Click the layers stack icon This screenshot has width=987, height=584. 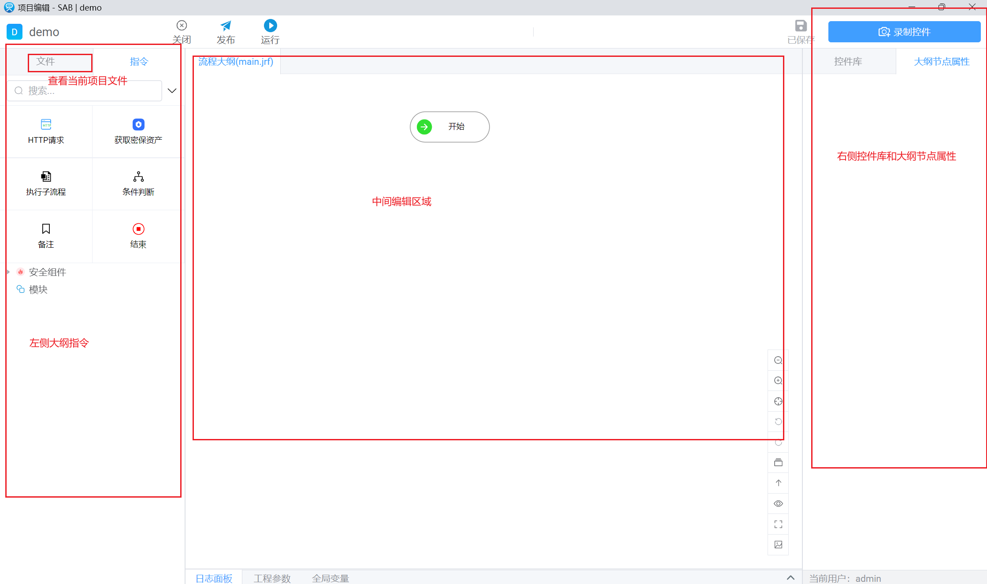778,462
